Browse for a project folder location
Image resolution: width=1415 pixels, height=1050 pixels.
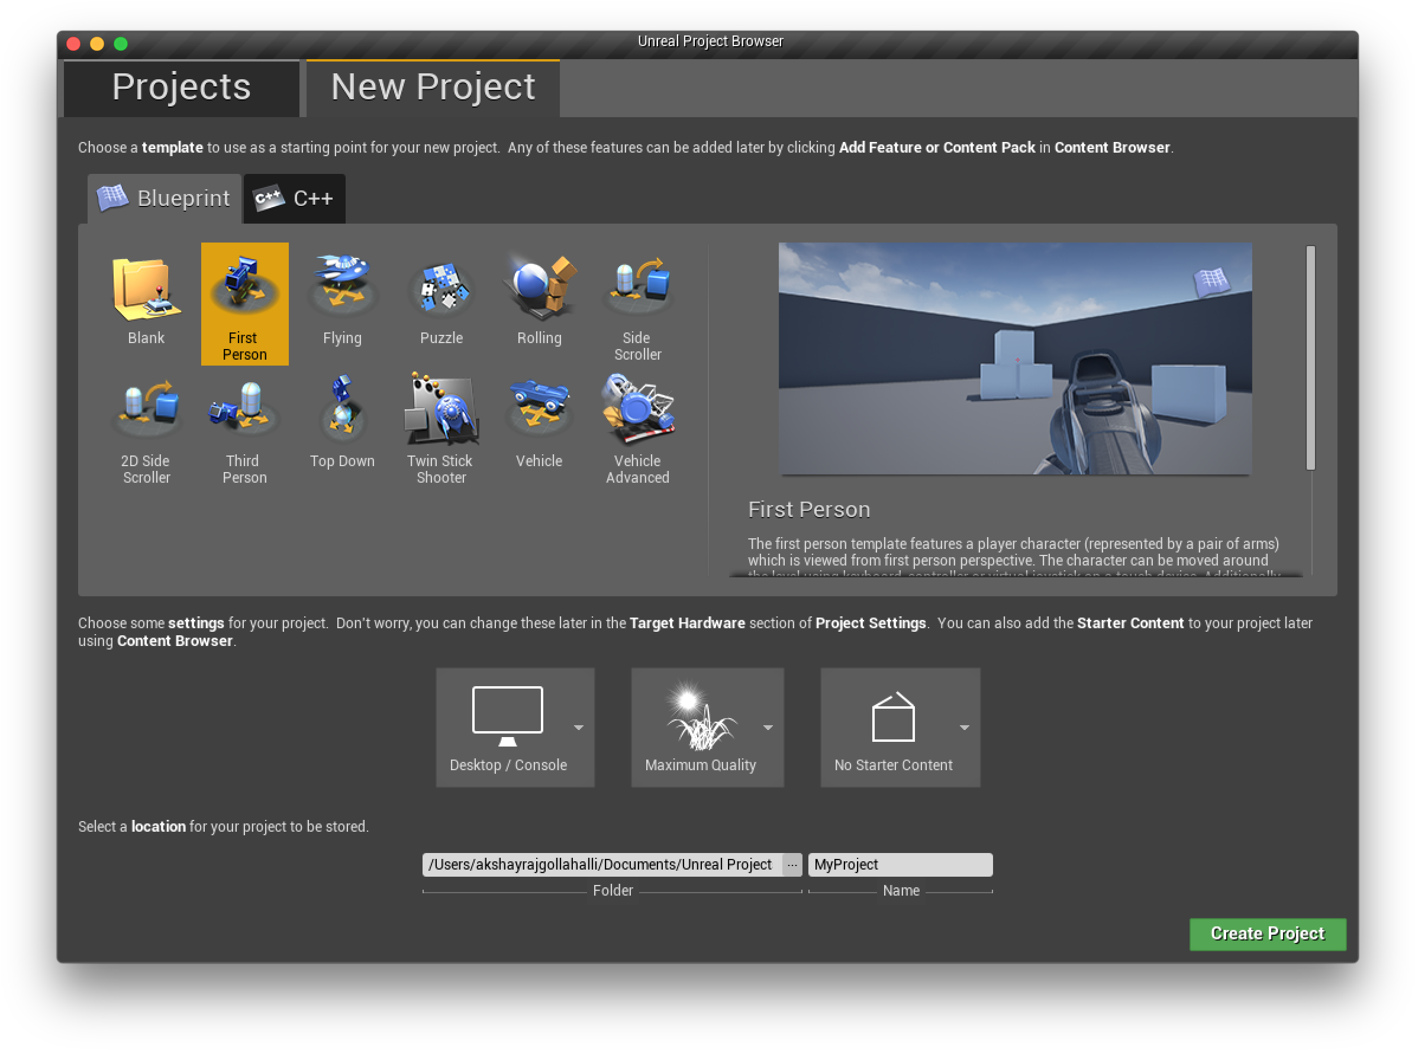click(792, 864)
